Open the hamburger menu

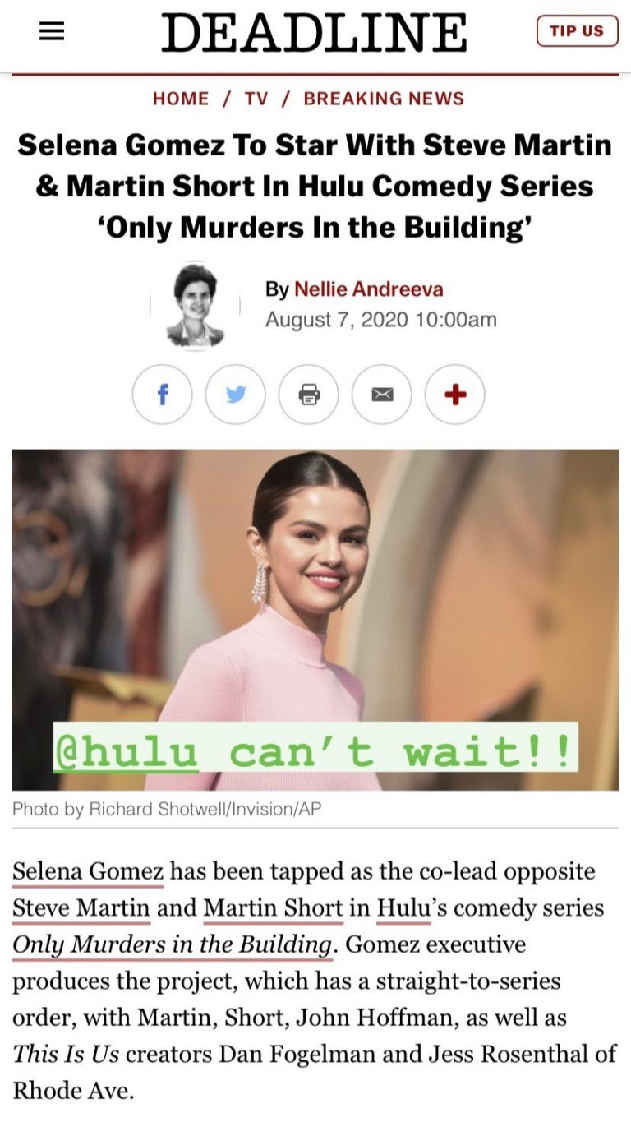[x=52, y=32]
